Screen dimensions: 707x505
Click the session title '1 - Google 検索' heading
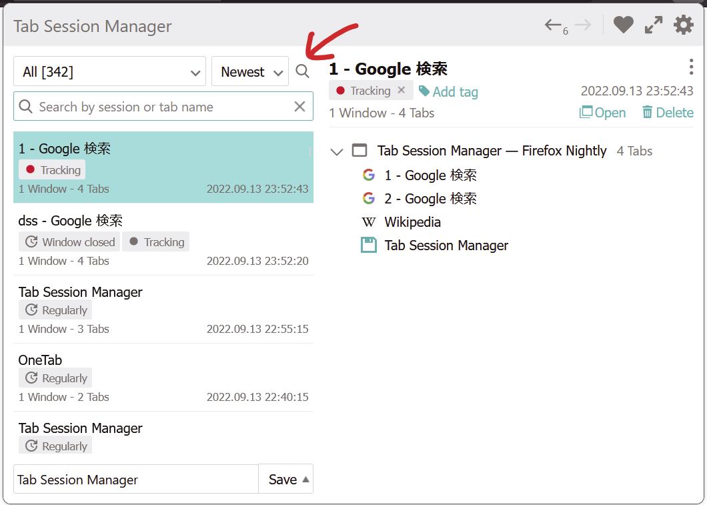(388, 69)
